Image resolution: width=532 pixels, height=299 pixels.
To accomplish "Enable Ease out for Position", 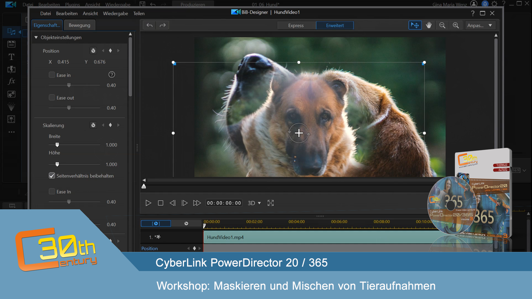I will tap(52, 97).
